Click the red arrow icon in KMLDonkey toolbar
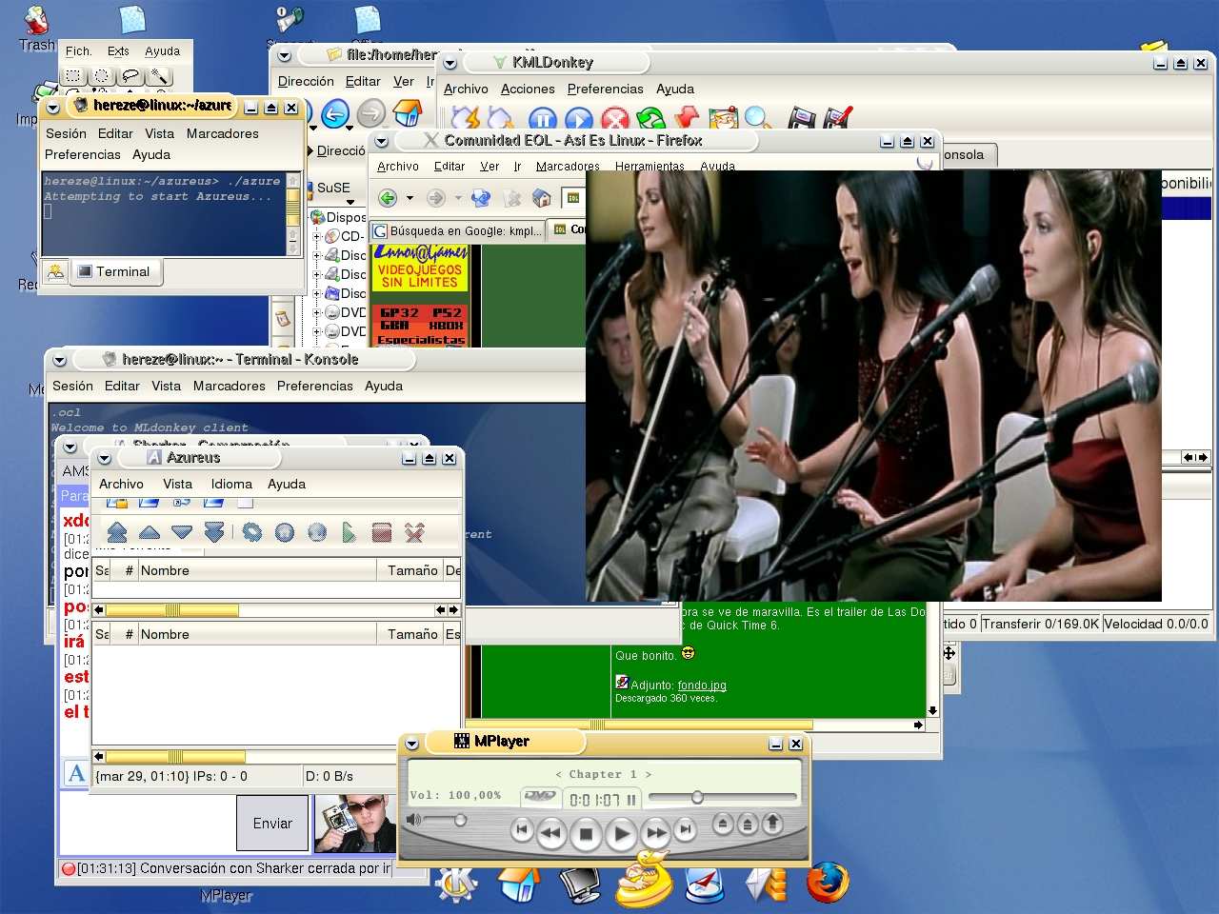This screenshot has height=914, width=1219. (686, 119)
